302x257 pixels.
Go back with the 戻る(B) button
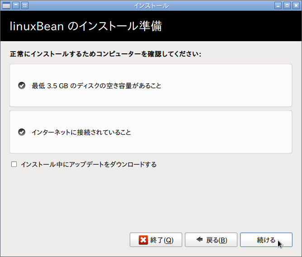211,240
